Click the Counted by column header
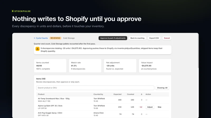211x118 pixels. pyautogui.click(x=98, y=94)
